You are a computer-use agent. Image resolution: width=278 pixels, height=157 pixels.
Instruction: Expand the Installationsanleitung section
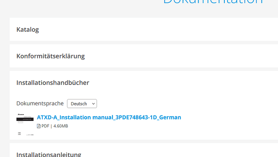click(x=144, y=150)
